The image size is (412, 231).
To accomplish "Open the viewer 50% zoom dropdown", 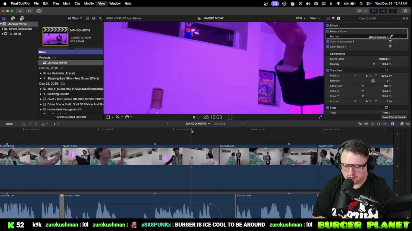I will click(x=301, y=18).
